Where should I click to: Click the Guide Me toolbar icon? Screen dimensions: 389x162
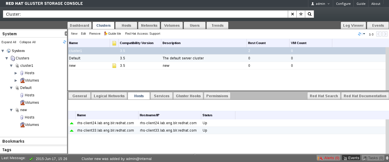click(106, 34)
